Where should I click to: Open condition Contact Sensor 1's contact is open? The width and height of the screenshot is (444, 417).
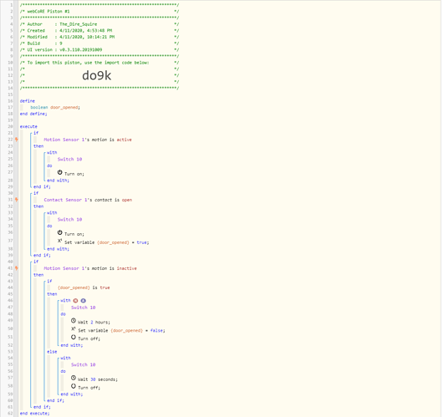tap(88, 200)
